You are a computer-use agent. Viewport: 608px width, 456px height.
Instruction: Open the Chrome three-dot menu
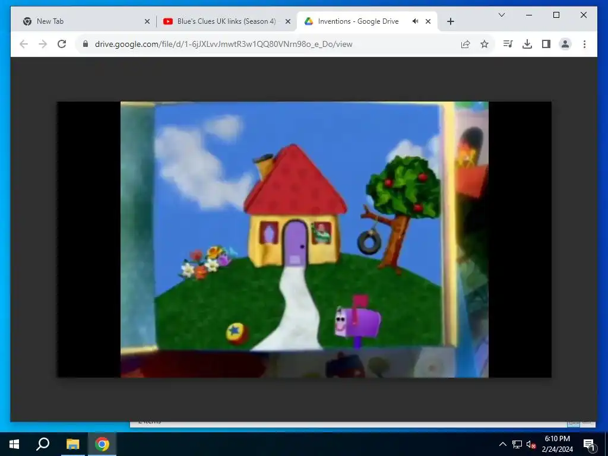(x=584, y=44)
